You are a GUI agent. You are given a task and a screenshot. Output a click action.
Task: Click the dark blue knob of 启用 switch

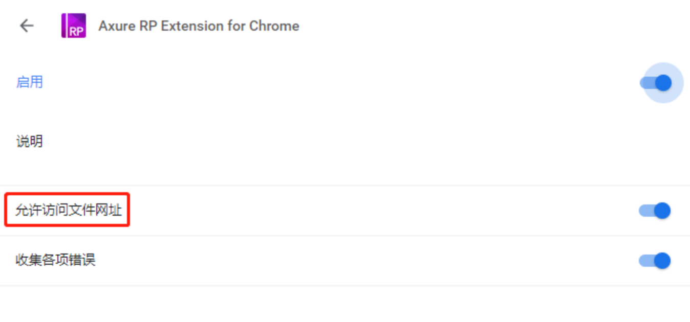[x=663, y=83]
